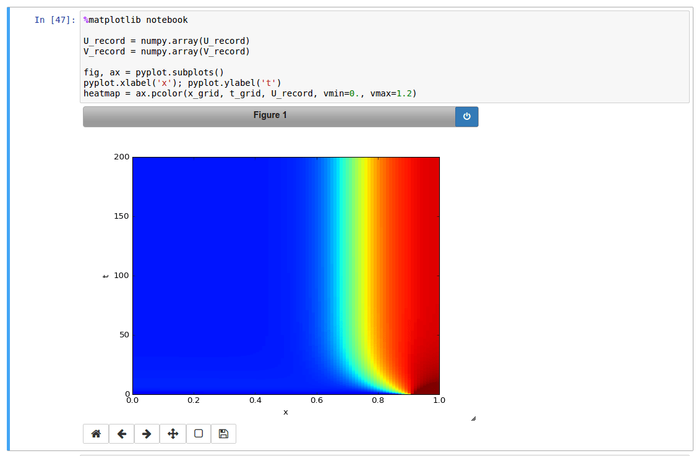Toggle the pan mode on the figure toolbar
The image size is (699, 456).
172,433
